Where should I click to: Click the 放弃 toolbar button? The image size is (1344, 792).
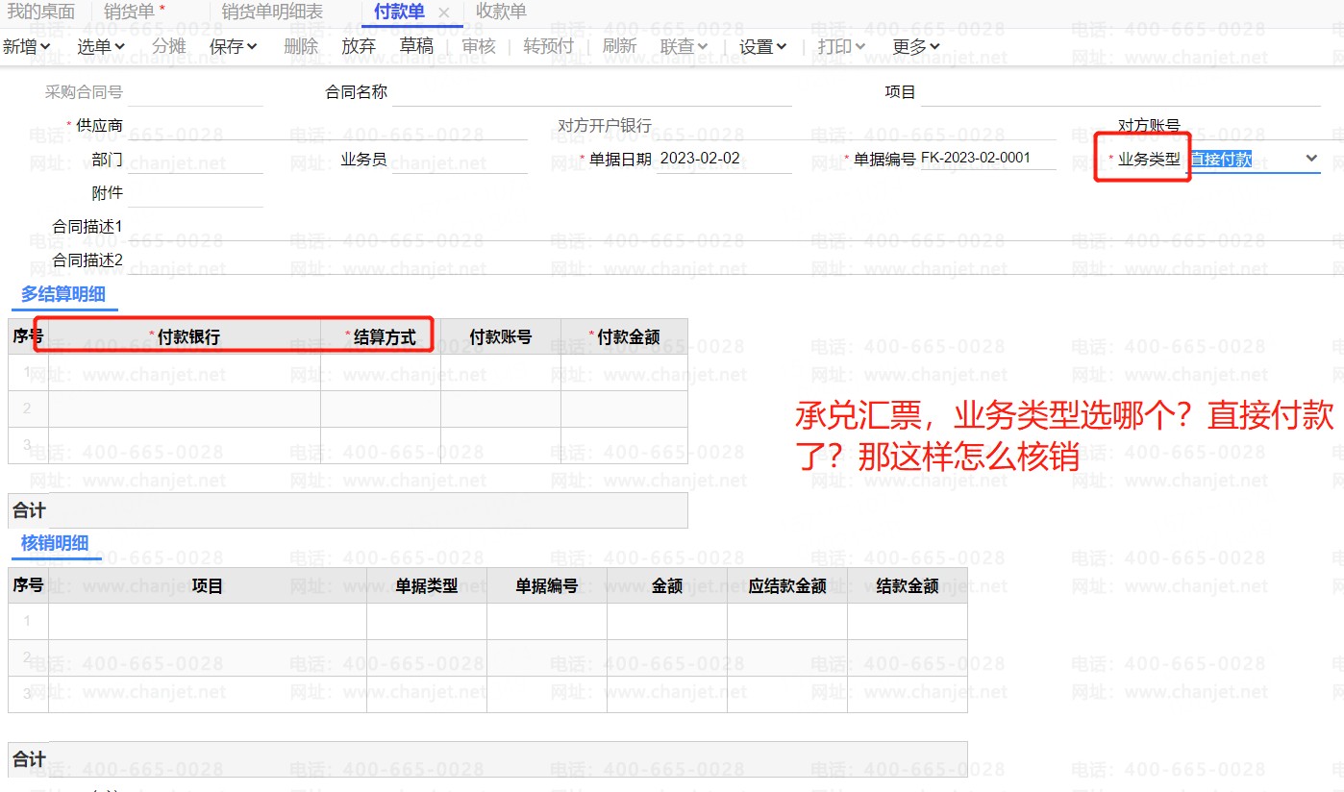[x=358, y=46]
